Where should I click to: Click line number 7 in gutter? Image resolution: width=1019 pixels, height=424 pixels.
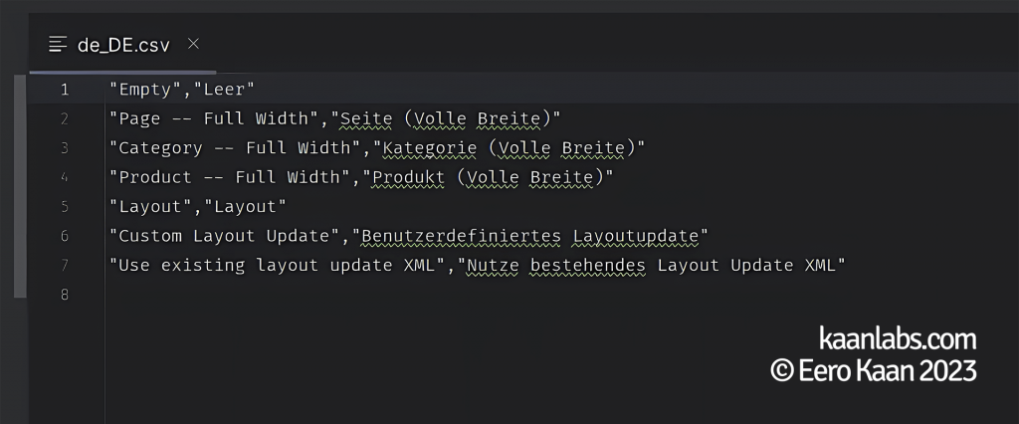[x=65, y=265]
